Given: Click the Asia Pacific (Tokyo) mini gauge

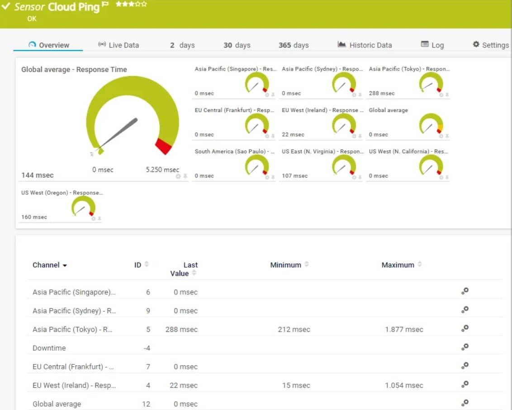Looking at the screenshot, I should [431, 82].
